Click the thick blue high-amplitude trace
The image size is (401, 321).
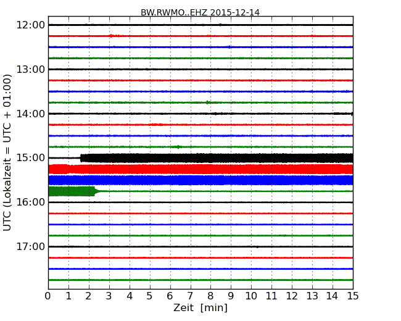pos(200,180)
